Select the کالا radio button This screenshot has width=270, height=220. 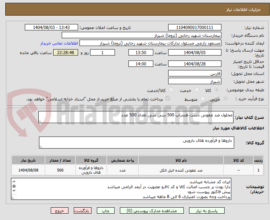click(217, 90)
